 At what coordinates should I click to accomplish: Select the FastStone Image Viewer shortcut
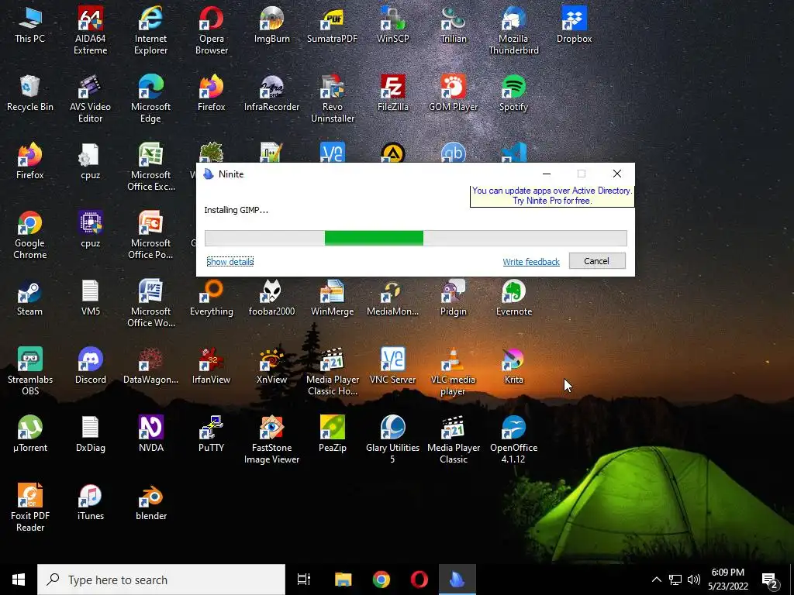(x=272, y=440)
